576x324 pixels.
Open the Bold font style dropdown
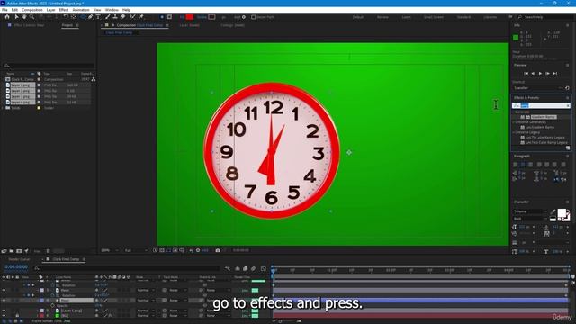tap(530, 219)
